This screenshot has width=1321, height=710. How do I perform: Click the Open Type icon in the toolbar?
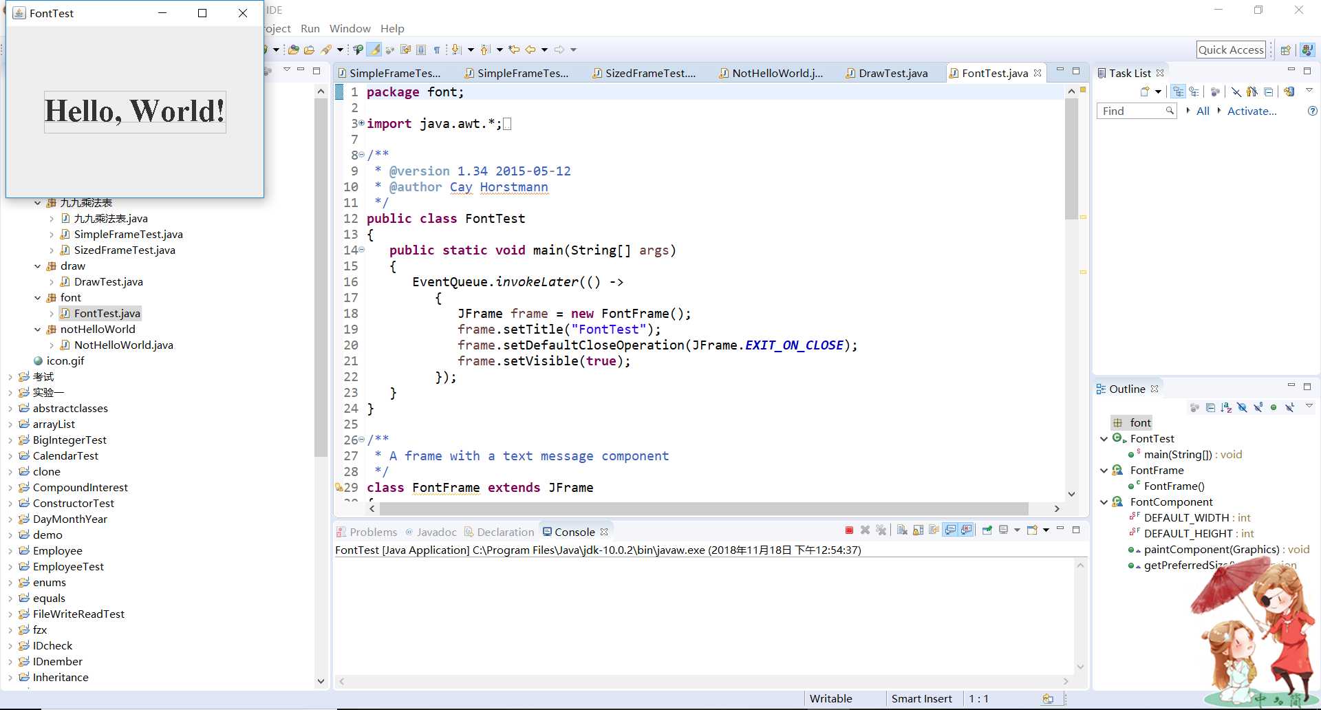pos(293,50)
